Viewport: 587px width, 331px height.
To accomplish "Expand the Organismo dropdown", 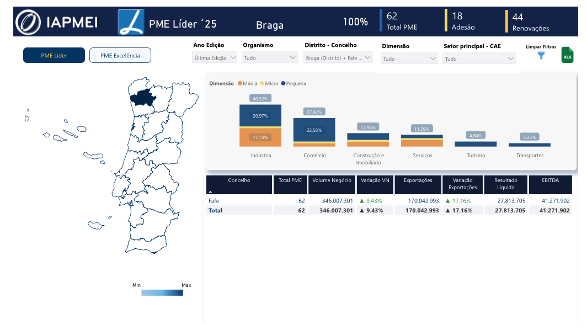I will coord(270,58).
